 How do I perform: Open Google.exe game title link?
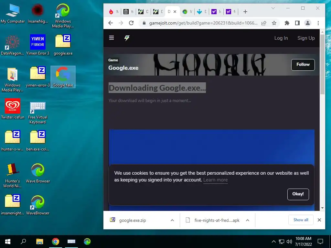click(123, 68)
